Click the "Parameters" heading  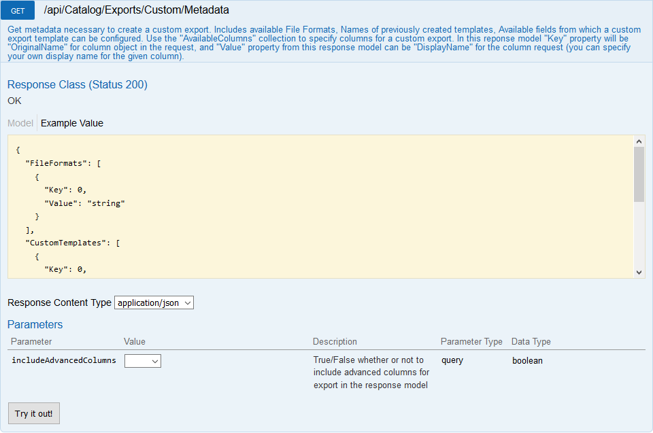[35, 324]
